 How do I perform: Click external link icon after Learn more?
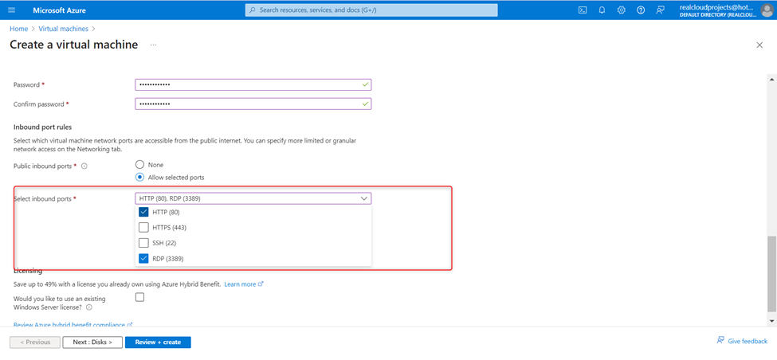(x=261, y=284)
